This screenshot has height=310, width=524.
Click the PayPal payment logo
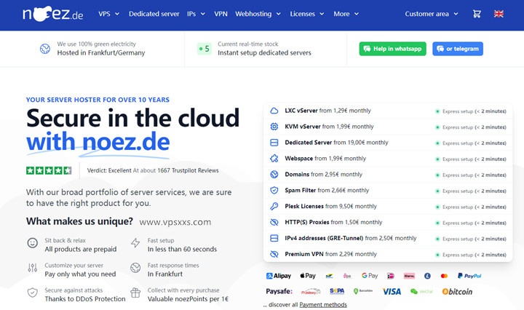(469, 276)
